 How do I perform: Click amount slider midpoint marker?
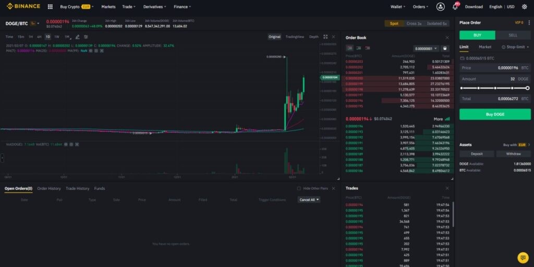tap(495, 88)
